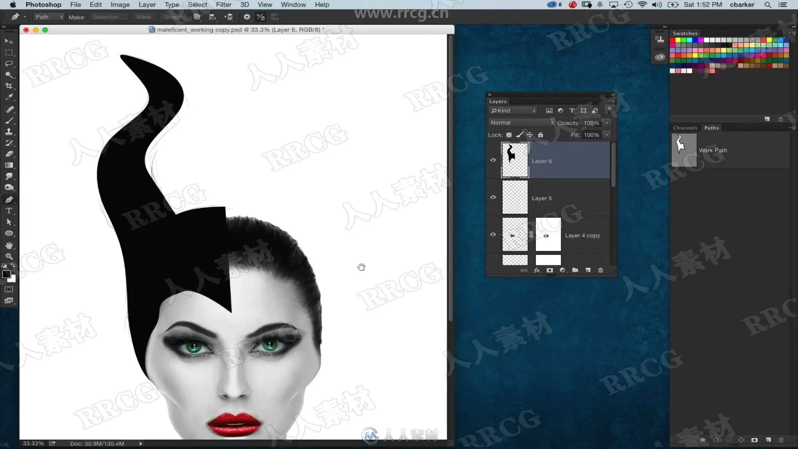Open the Image menu
This screenshot has width=798, height=449.
(120, 5)
